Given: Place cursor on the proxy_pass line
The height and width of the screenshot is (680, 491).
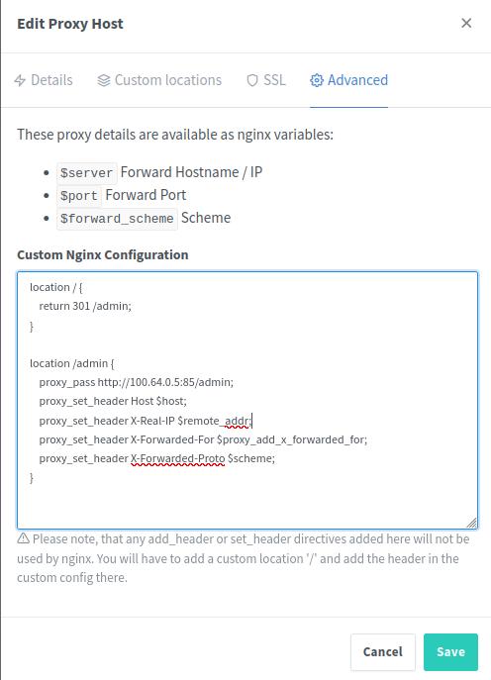Looking at the screenshot, I should 137,382.
